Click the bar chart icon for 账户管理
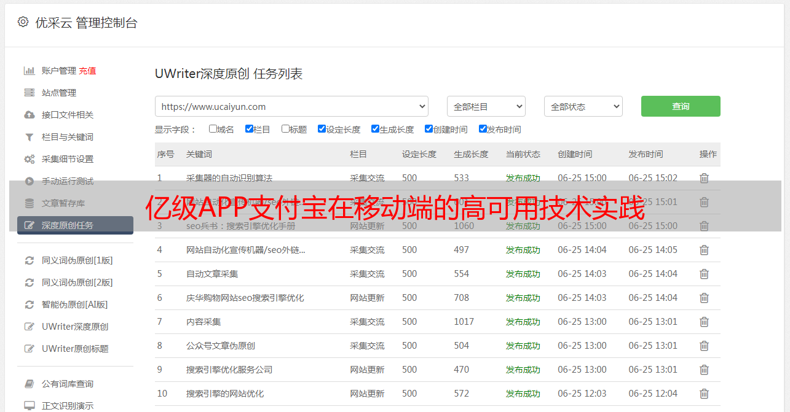Image resolution: width=790 pixels, height=412 pixels. tap(29, 71)
